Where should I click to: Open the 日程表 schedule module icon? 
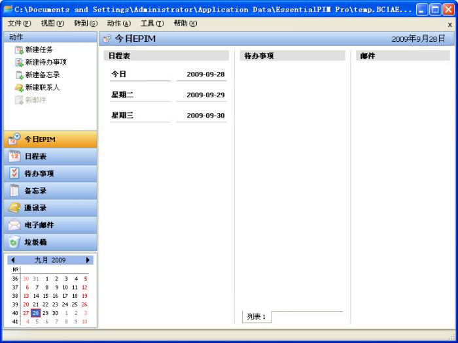[14, 157]
